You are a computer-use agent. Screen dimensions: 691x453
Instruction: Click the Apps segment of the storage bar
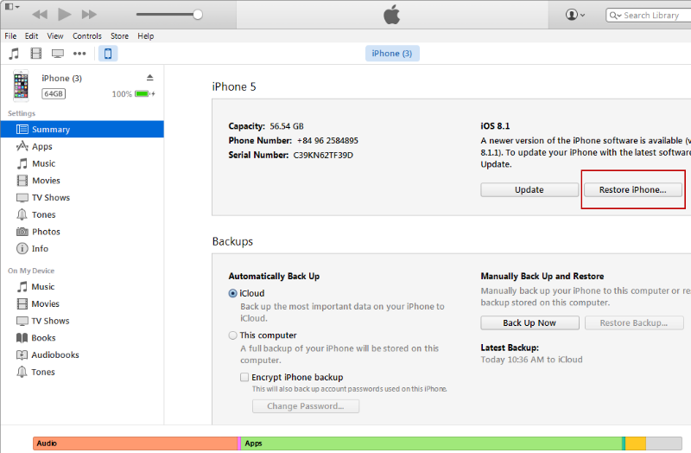(x=431, y=443)
